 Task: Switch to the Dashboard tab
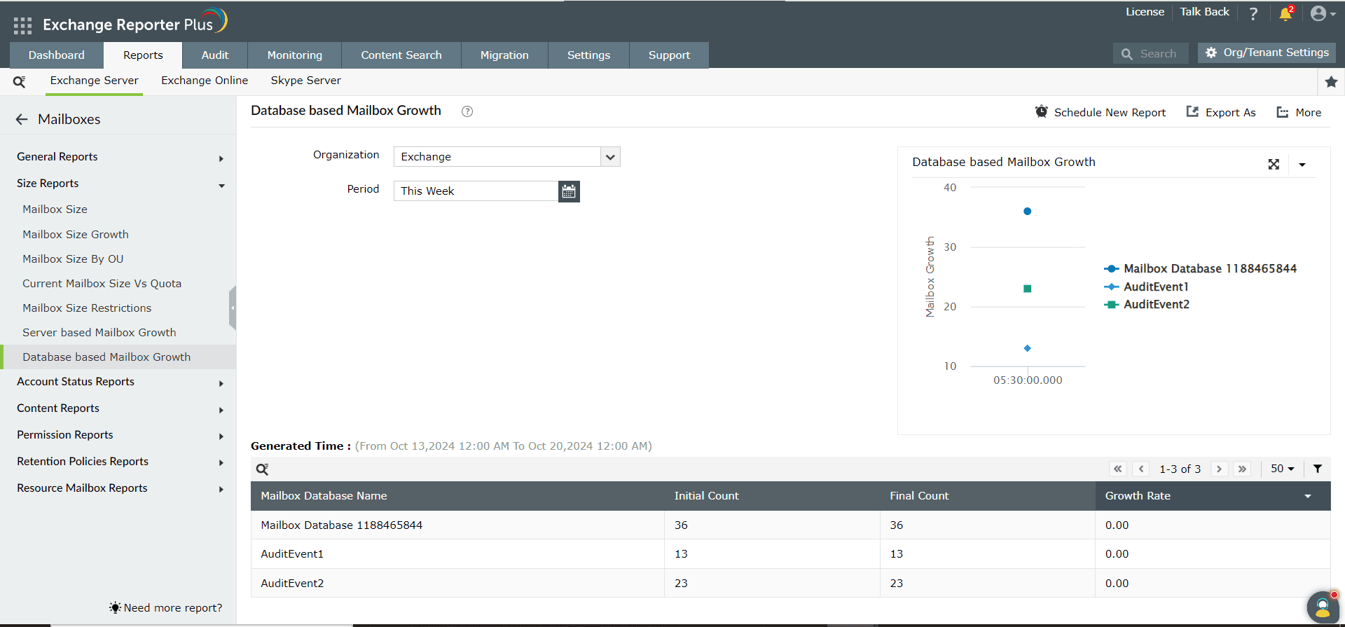point(57,55)
